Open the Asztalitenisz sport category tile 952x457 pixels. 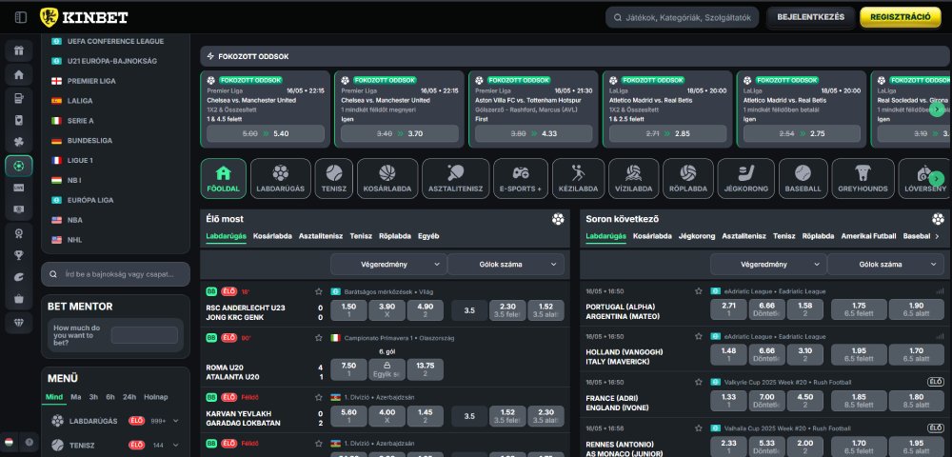click(454, 178)
